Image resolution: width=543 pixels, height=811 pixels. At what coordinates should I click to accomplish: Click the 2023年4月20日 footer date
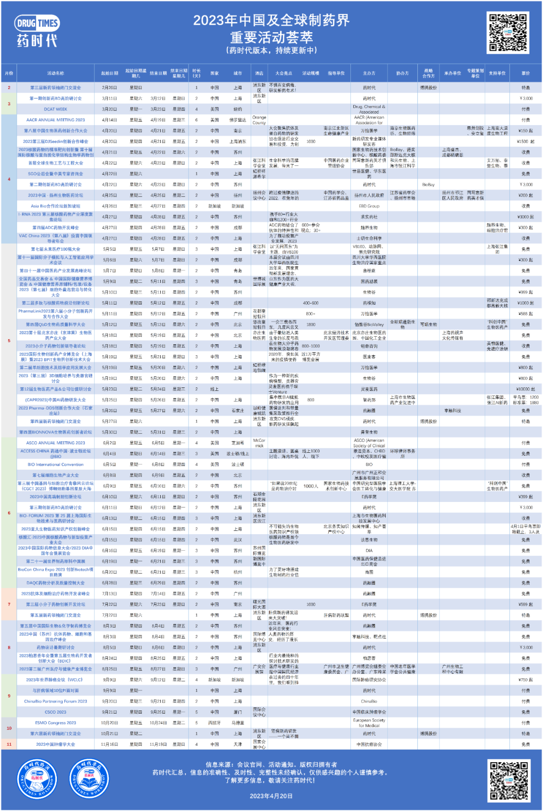click(x=271, y=796)
